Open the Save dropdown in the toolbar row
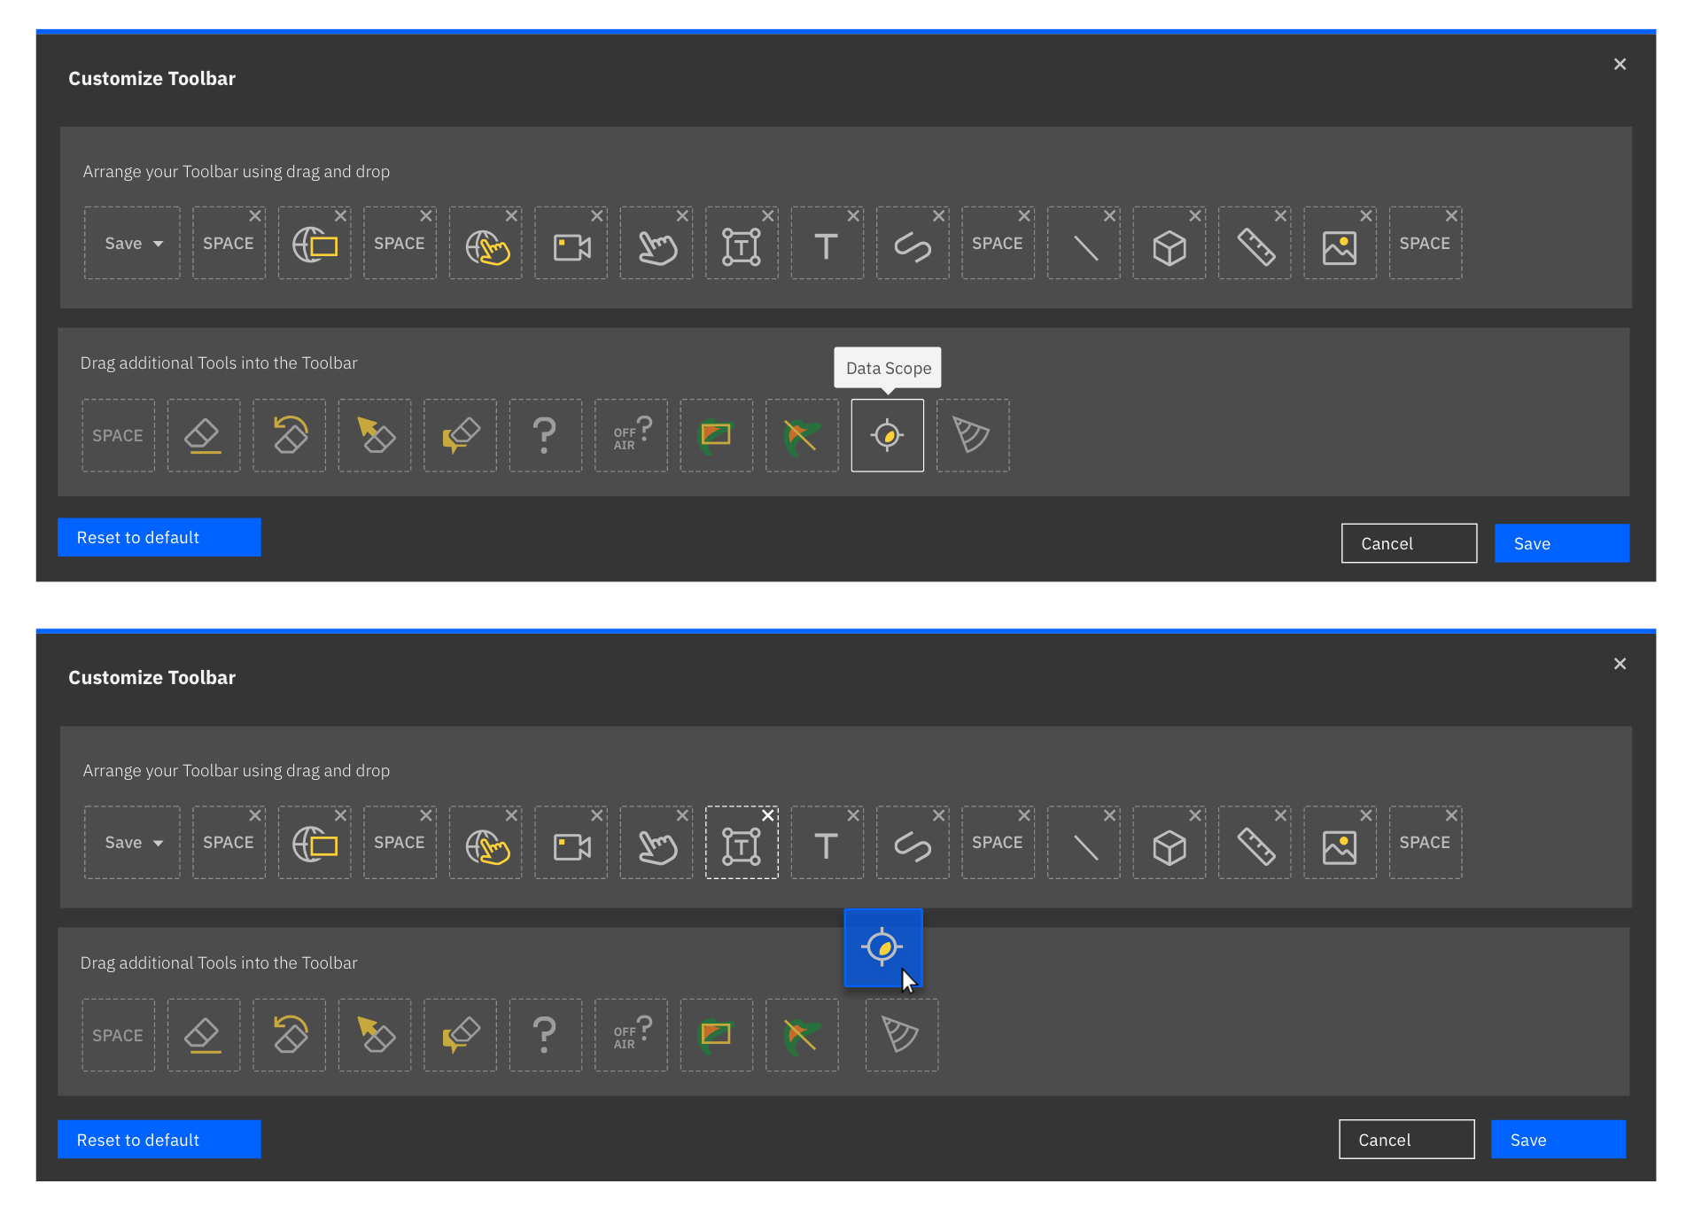Image resolution: width=1694 pixels, height=1207 pixels. (x=132, y=243)
